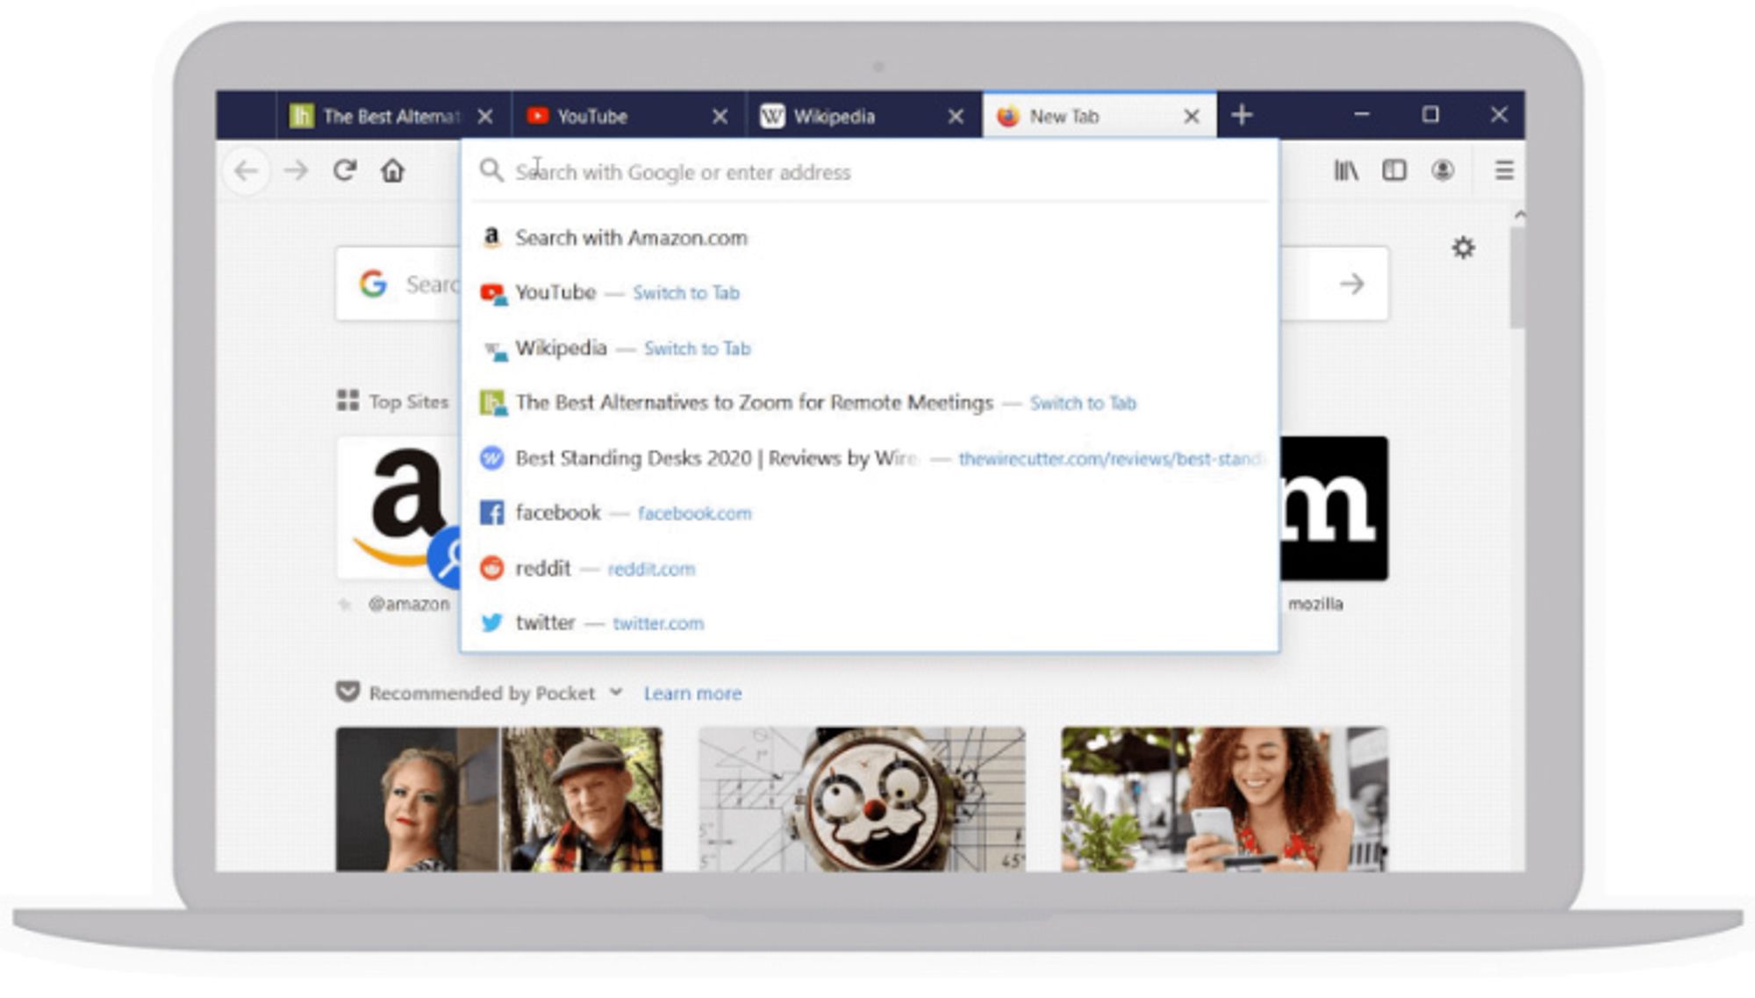1755x998 pixels.
Task: Switch to the Wikipedia tab
Action: [864, 116]
